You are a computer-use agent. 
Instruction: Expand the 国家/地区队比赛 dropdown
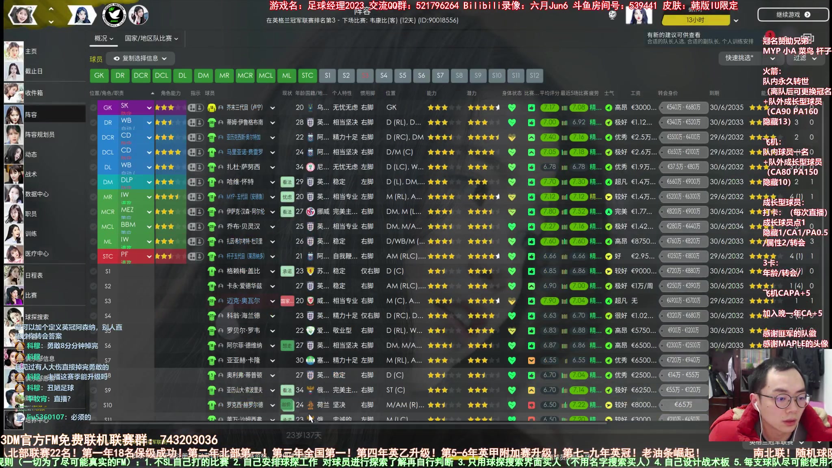[152, 38]
